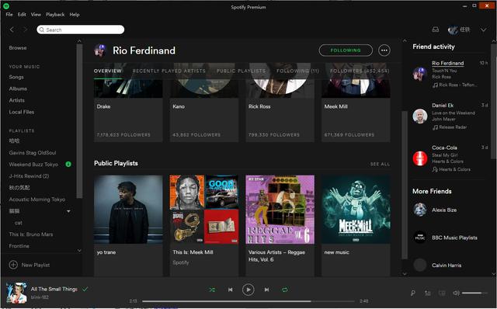
Task: Click the Following button
Action: pyautogui.click(x=346, y=50)
